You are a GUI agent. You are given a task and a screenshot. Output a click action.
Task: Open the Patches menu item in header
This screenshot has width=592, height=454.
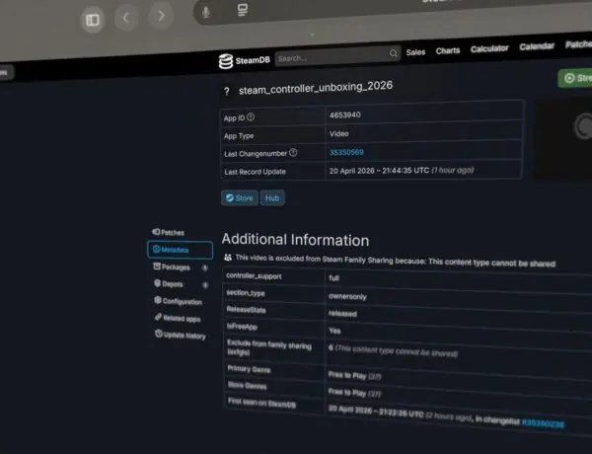pos(578,44)
